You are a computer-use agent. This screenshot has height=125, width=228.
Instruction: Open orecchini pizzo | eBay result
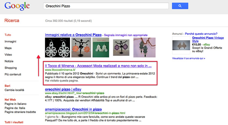(63, 89)
